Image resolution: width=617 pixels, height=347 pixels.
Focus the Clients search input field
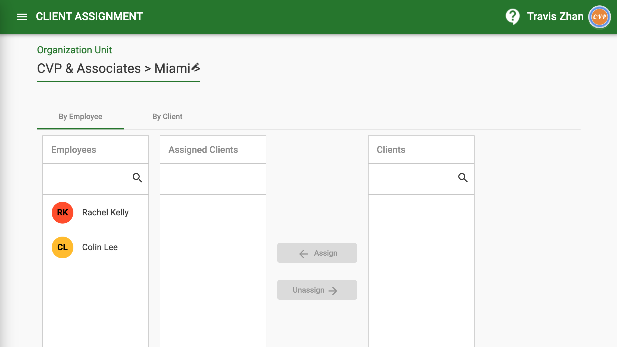pyautogui.click(x=412, y=178)
